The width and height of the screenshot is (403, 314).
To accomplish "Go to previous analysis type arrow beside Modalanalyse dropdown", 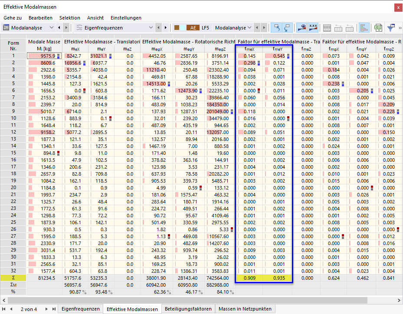I will click(x=59, y=27).
